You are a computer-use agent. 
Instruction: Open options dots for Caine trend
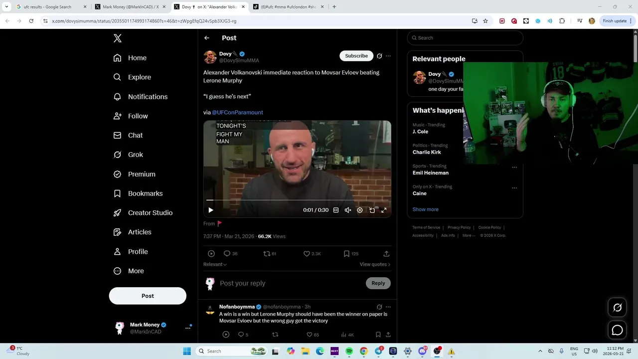pos(514,188)
